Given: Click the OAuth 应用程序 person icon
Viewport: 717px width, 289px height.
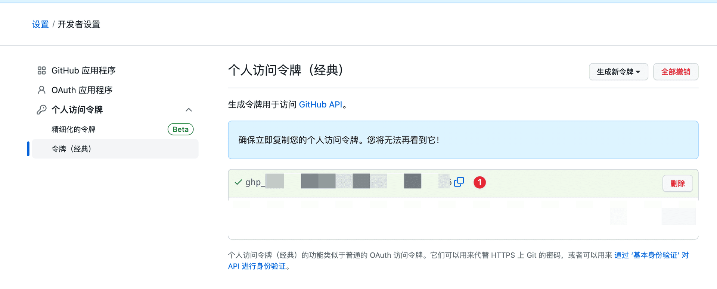Looking at the screenshot, I should coord(41,90).
